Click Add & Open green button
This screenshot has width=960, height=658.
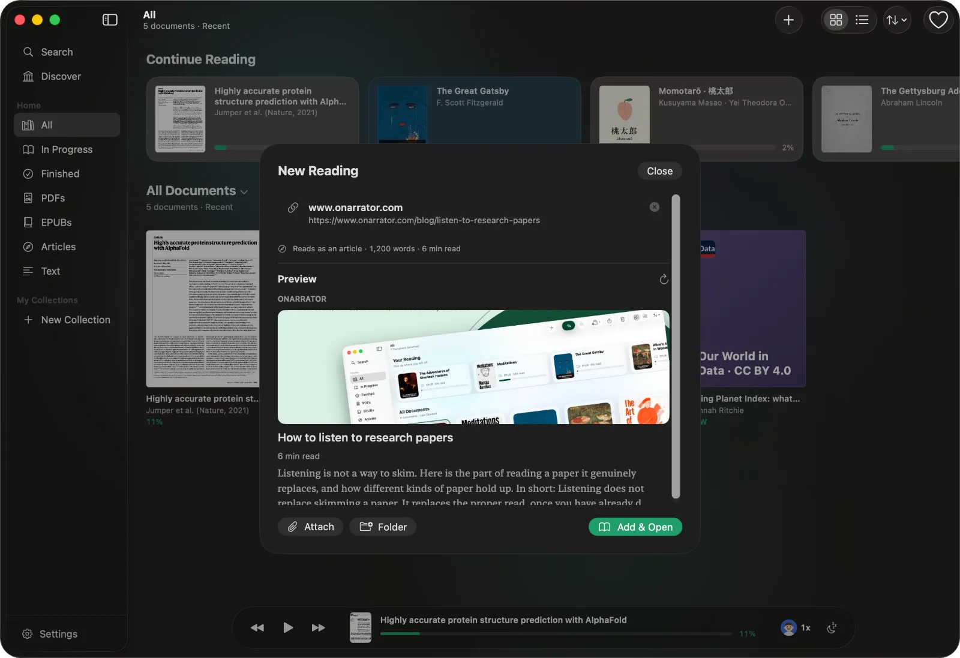(635, 527)
